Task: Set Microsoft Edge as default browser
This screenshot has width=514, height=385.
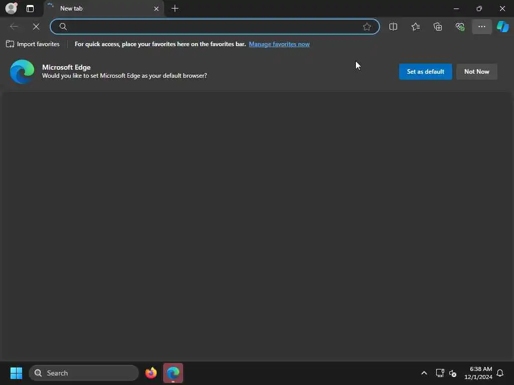Action: 425,71
